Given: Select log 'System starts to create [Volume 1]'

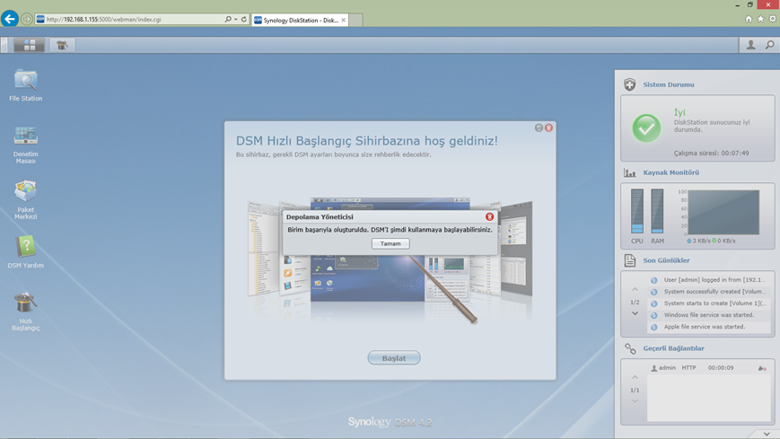Looking at the screenshot, I should 709,303.
